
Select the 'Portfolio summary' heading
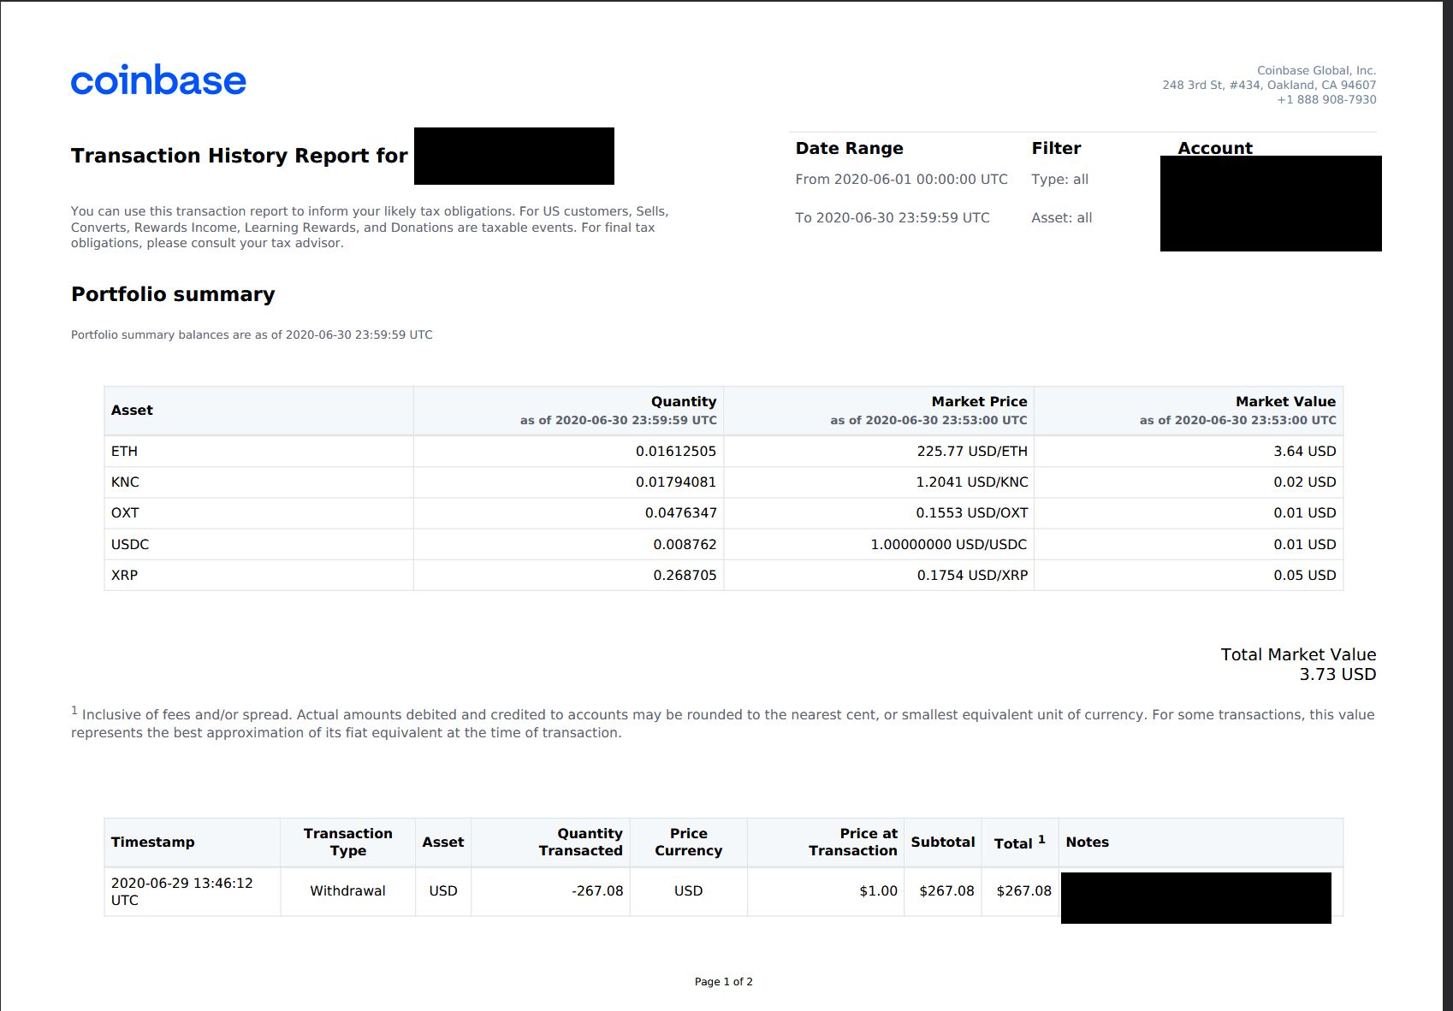coord(173,294)
